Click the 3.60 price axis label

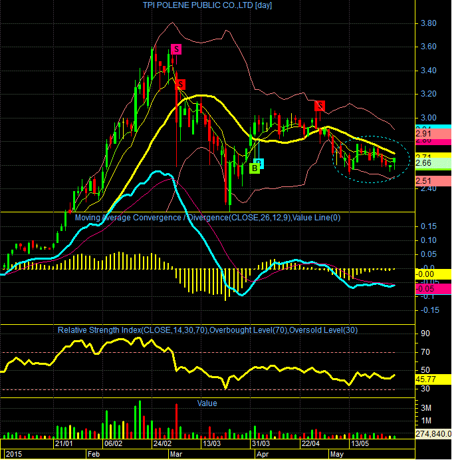pos(428,47)
